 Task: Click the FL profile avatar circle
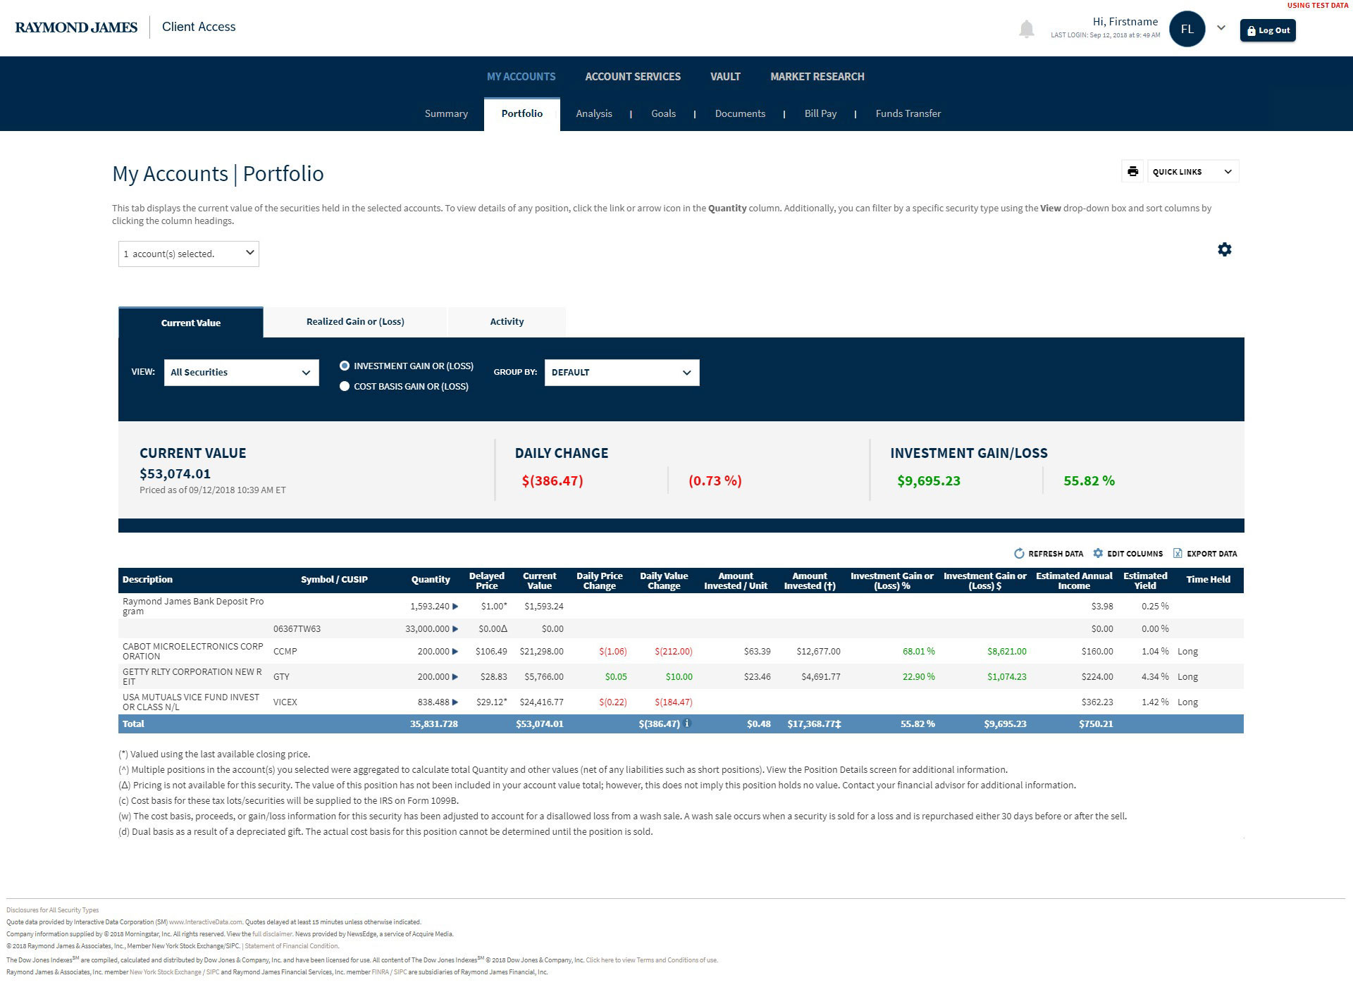[1187, 29]
